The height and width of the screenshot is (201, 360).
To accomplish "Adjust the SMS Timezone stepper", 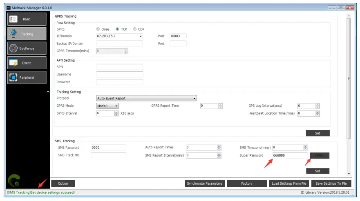I will tap(305, 148).
